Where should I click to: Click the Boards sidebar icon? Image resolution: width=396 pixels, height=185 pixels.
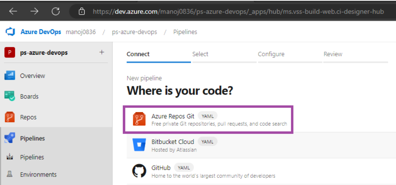coord(10,96)
